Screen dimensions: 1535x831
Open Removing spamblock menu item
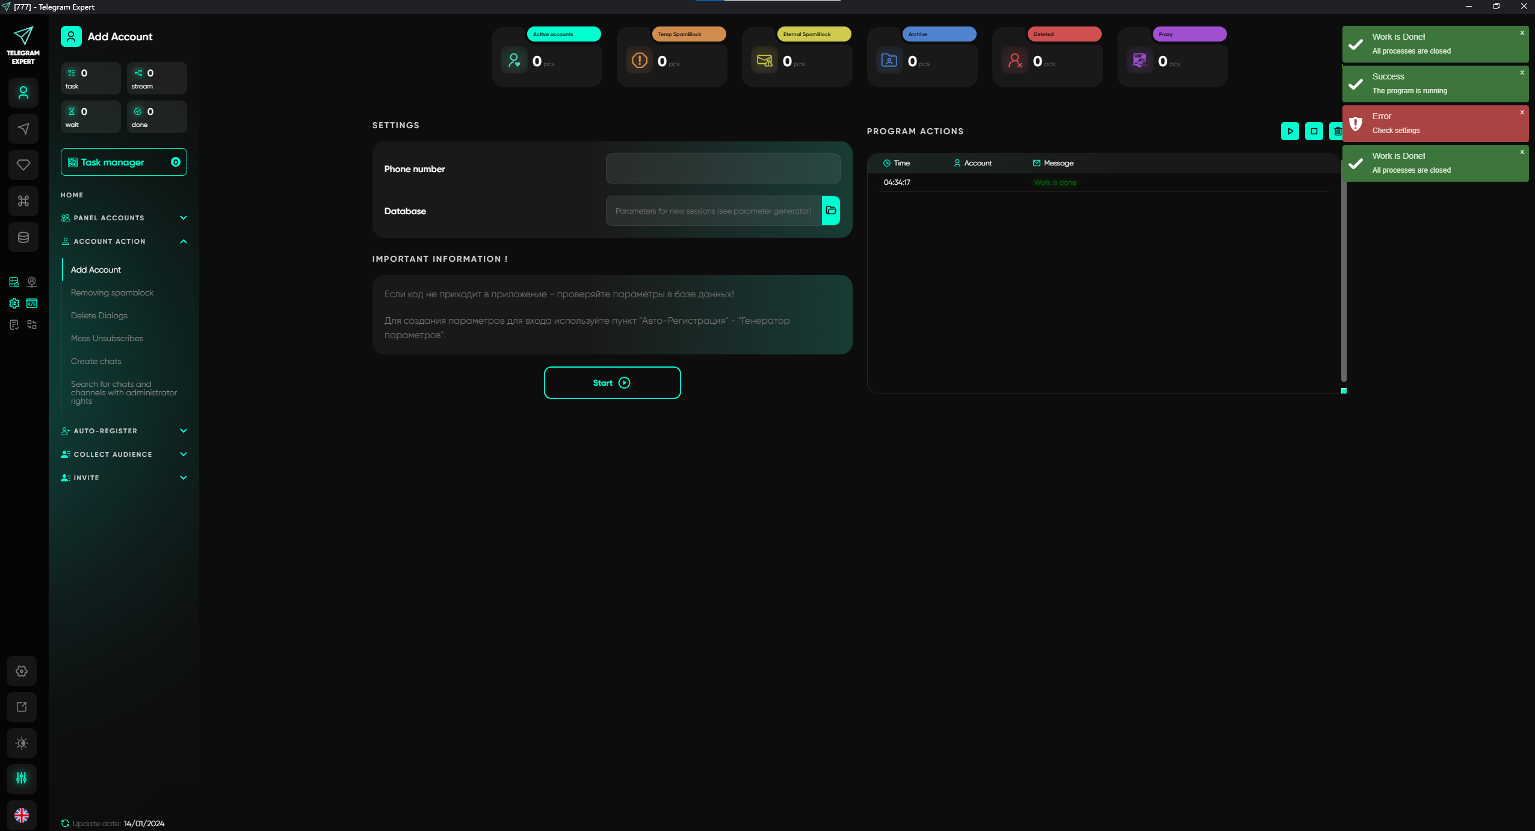(x=112, y=292)
